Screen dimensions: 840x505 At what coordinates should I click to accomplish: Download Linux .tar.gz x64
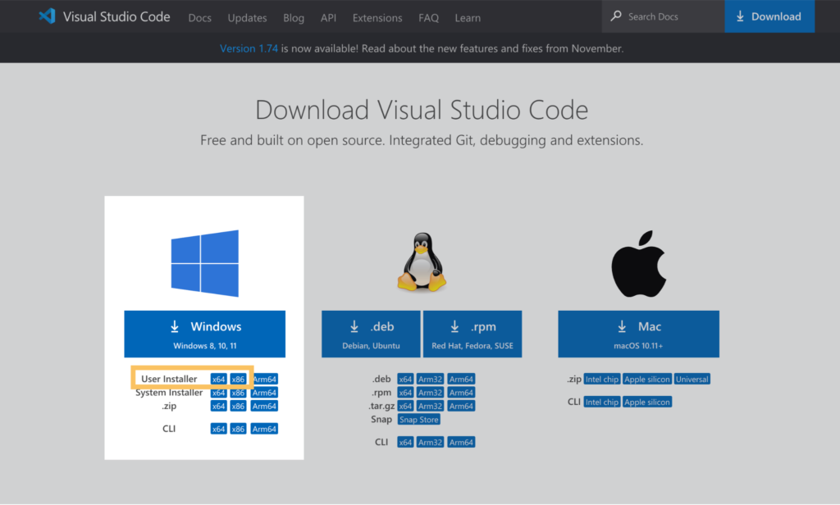click(405, 406)
